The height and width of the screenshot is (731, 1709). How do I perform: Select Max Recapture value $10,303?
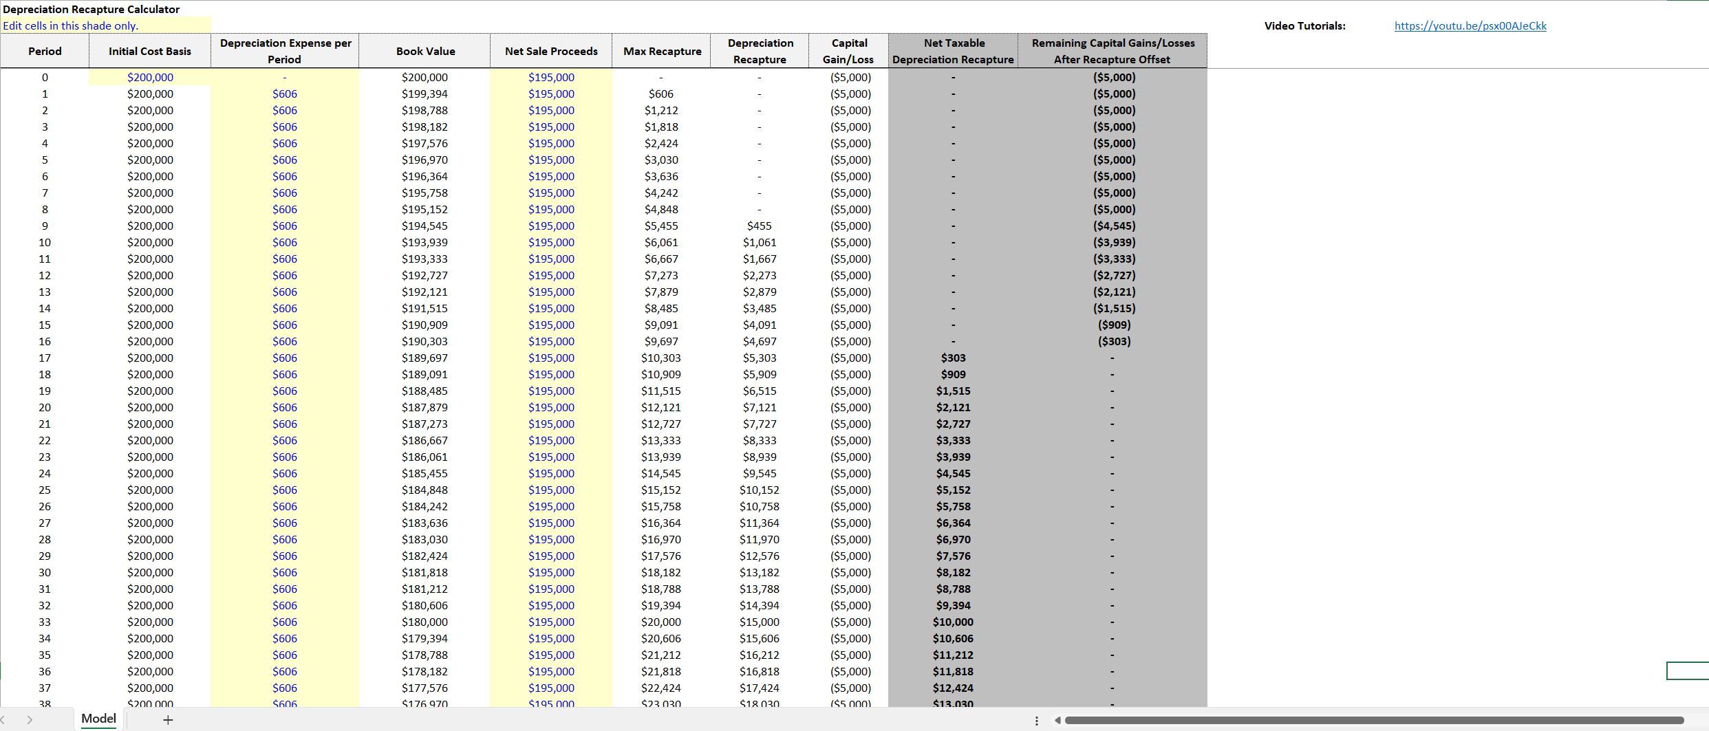coord(662,358)
